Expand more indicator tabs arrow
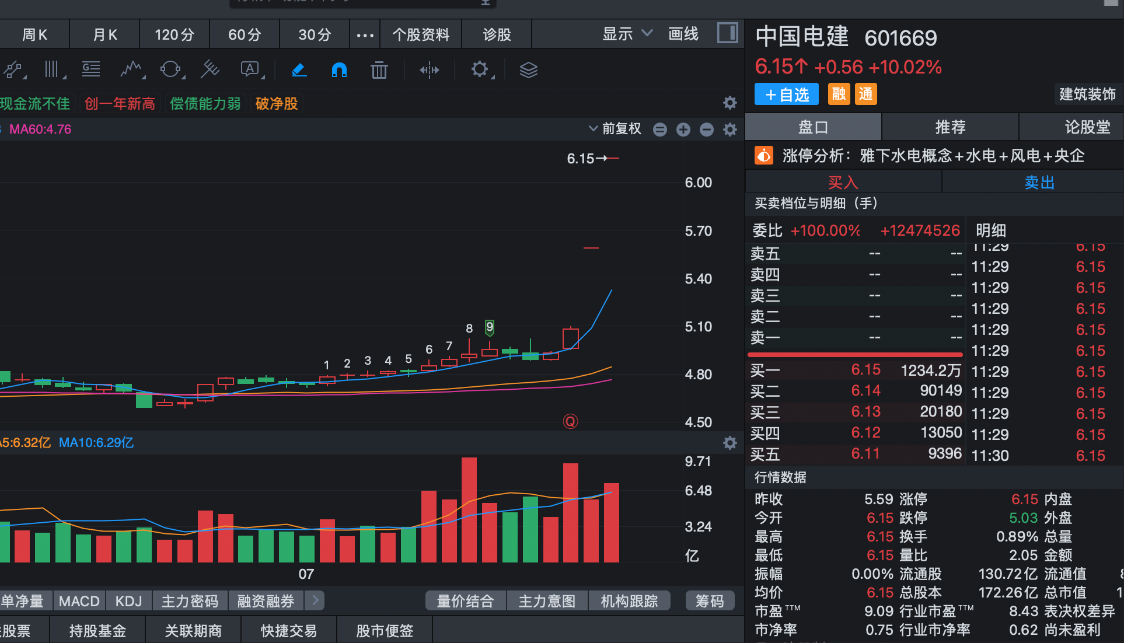1124x643 pixels. click(x=315, y=600)
